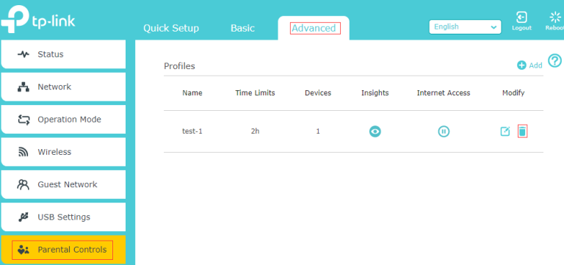564x265 pixels.
Task: Expand the Wireless sidebar section
Action: tap(63, 152)
